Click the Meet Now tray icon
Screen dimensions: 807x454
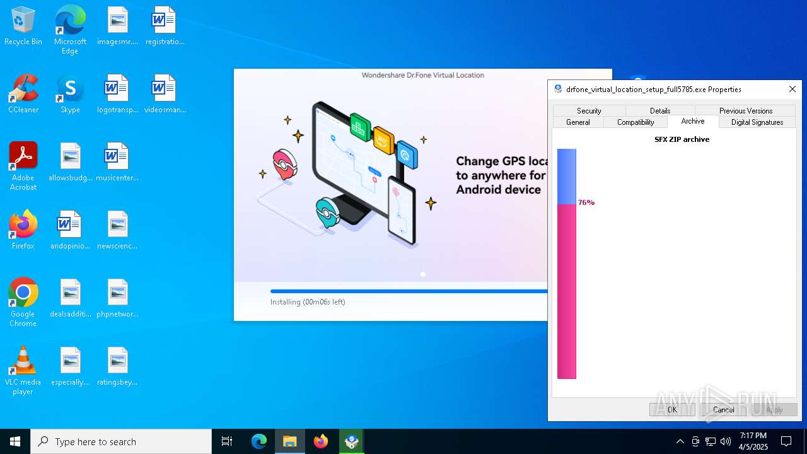[x=695, y=441]
